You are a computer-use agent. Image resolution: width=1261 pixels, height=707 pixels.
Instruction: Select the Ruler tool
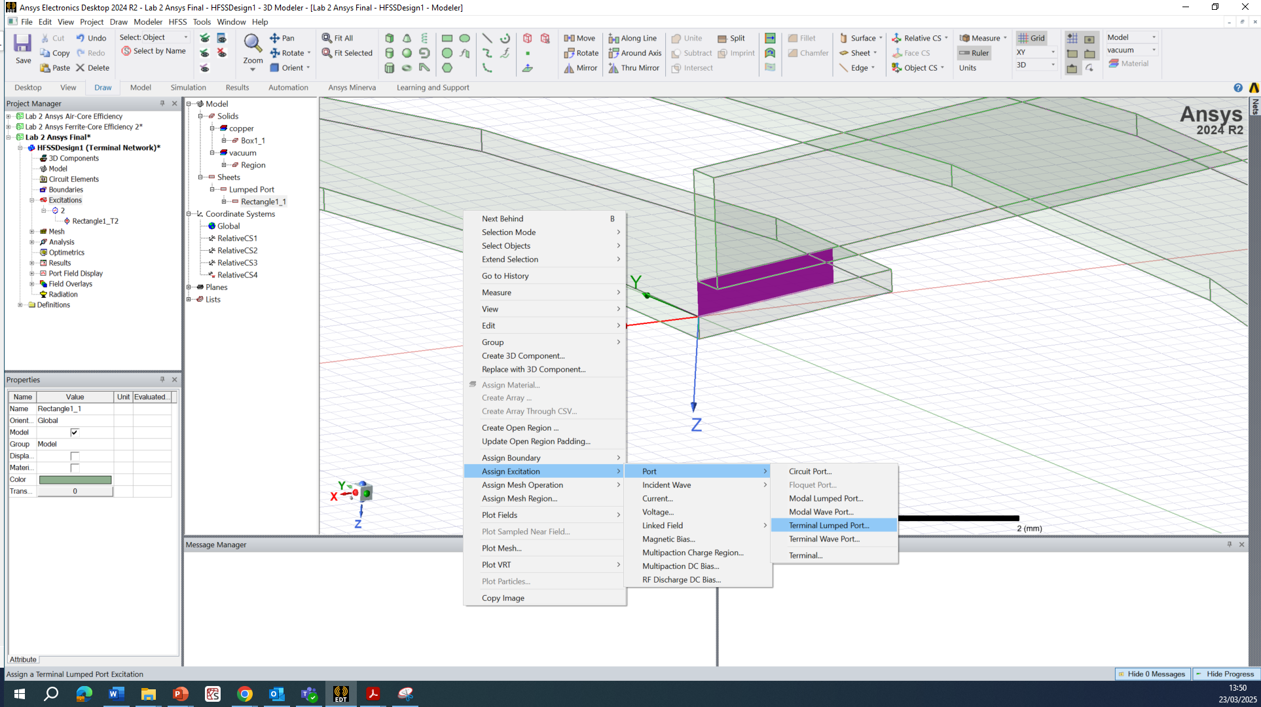pyautogui.click(x=974, y=53)
